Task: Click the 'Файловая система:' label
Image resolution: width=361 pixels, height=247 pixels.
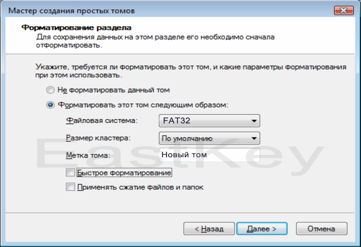Action: click(102, 121)
